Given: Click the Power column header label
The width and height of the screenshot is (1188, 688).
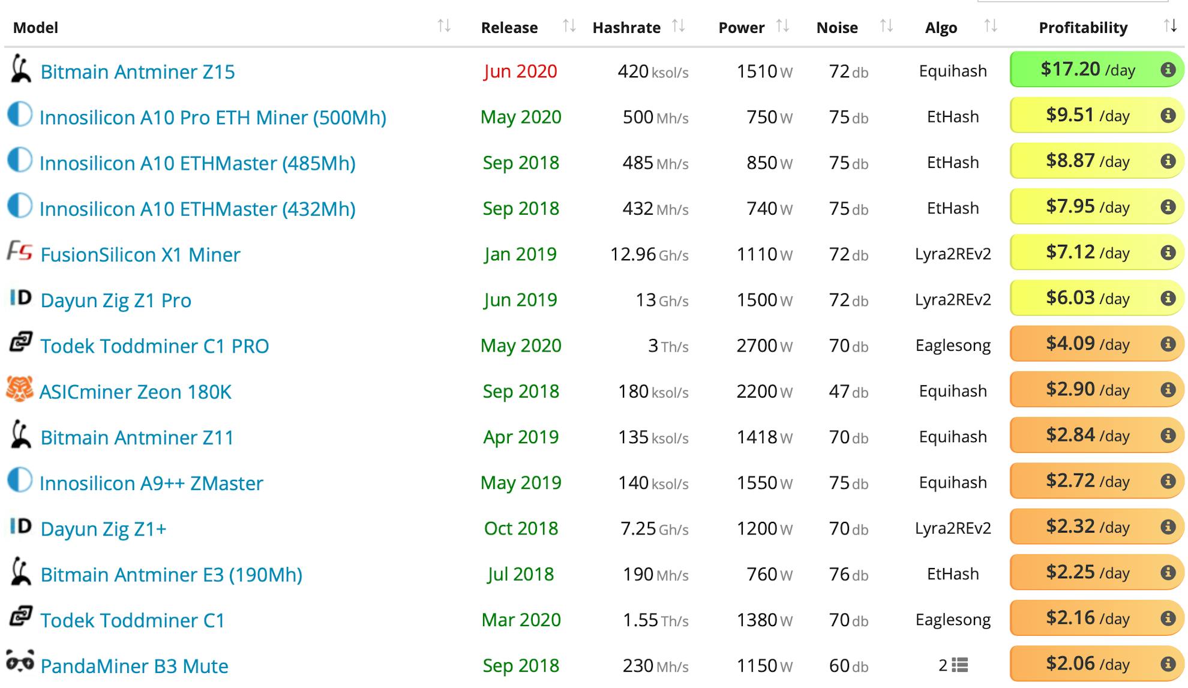Looking at the screenshot, I should pyautogui.click(x=742, y=28).
